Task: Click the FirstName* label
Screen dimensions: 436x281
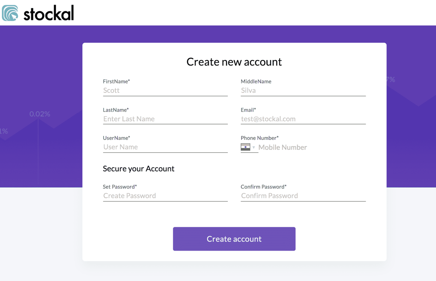Action: tap(116, 82)
